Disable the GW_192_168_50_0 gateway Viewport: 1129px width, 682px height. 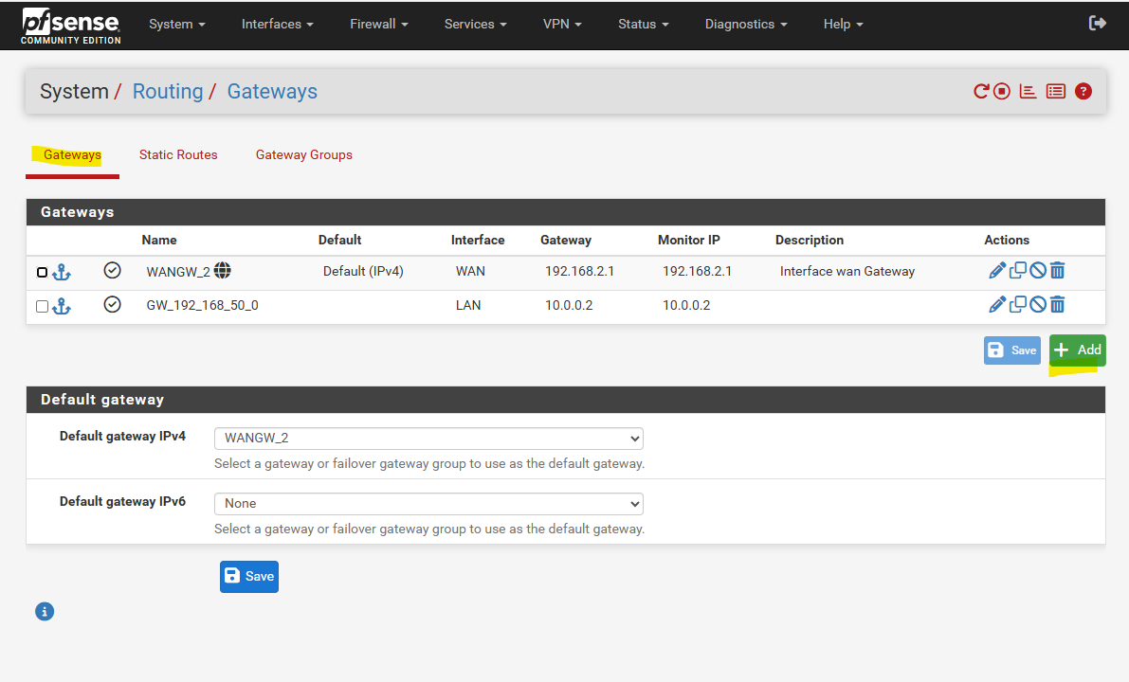pyautogui.click(x=1038, y=304)
